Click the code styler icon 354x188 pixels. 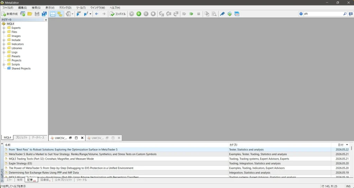click(68, 14)
